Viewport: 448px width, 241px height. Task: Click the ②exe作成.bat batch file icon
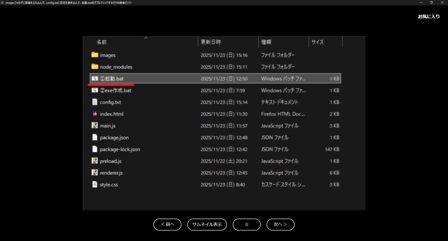[94, 90]
